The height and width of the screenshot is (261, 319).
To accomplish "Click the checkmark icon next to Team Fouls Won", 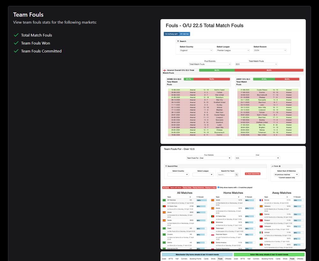I will click(x=16, y=43).
